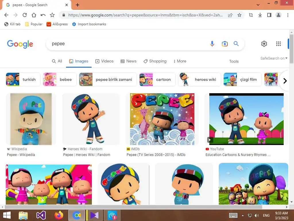Open the browser three-dot menu
294x221 pixels.
tap(288, 15)
